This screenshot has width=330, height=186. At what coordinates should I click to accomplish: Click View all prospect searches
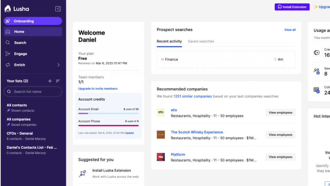290,30
